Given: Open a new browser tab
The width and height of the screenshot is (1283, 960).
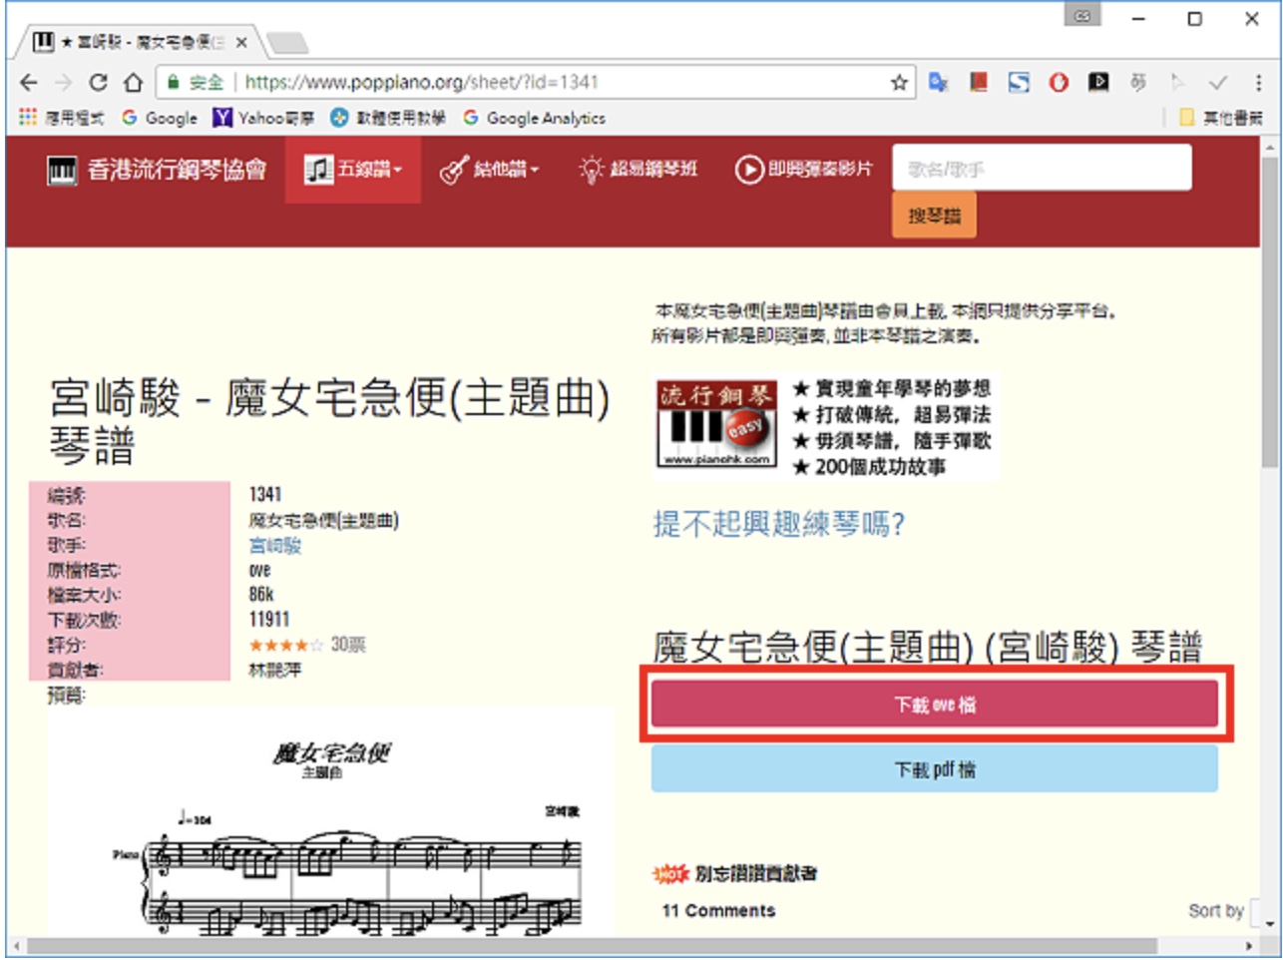Looking at the screenshot, I should (x=287, y=43).
